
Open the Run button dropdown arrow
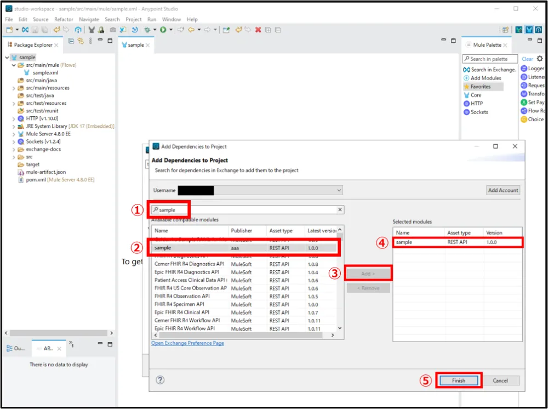tap(170, 30)
